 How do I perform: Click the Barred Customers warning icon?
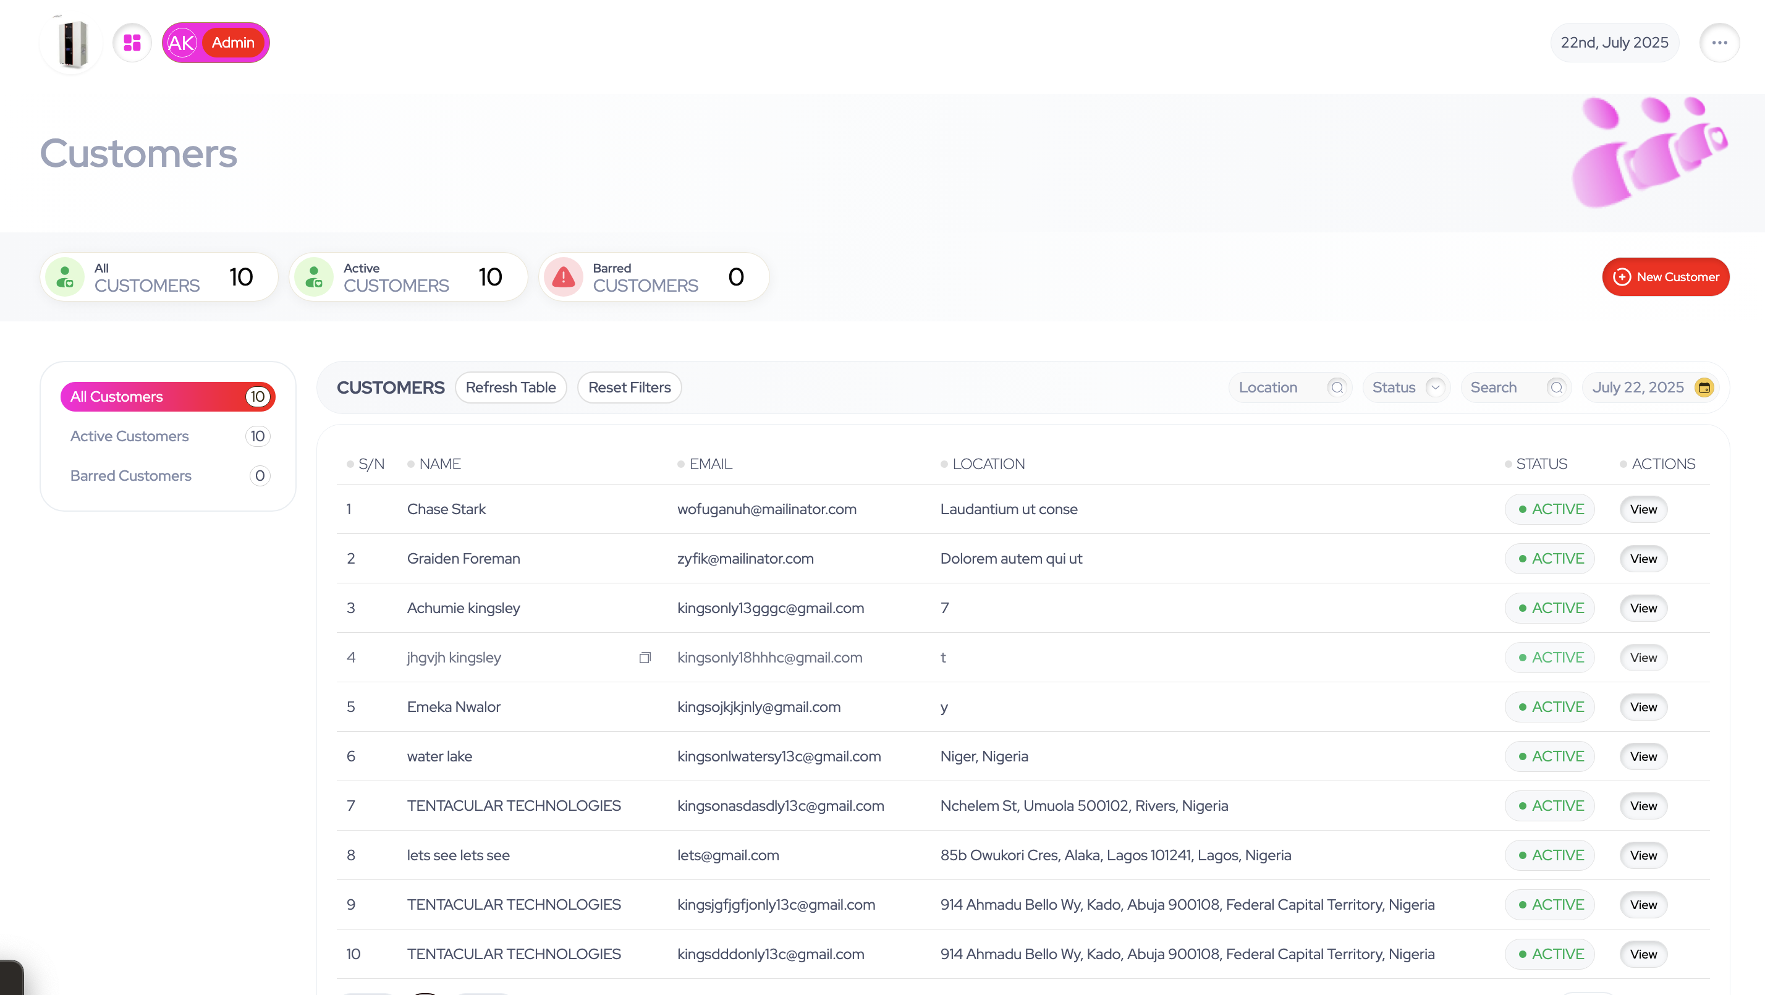point(563,277)
